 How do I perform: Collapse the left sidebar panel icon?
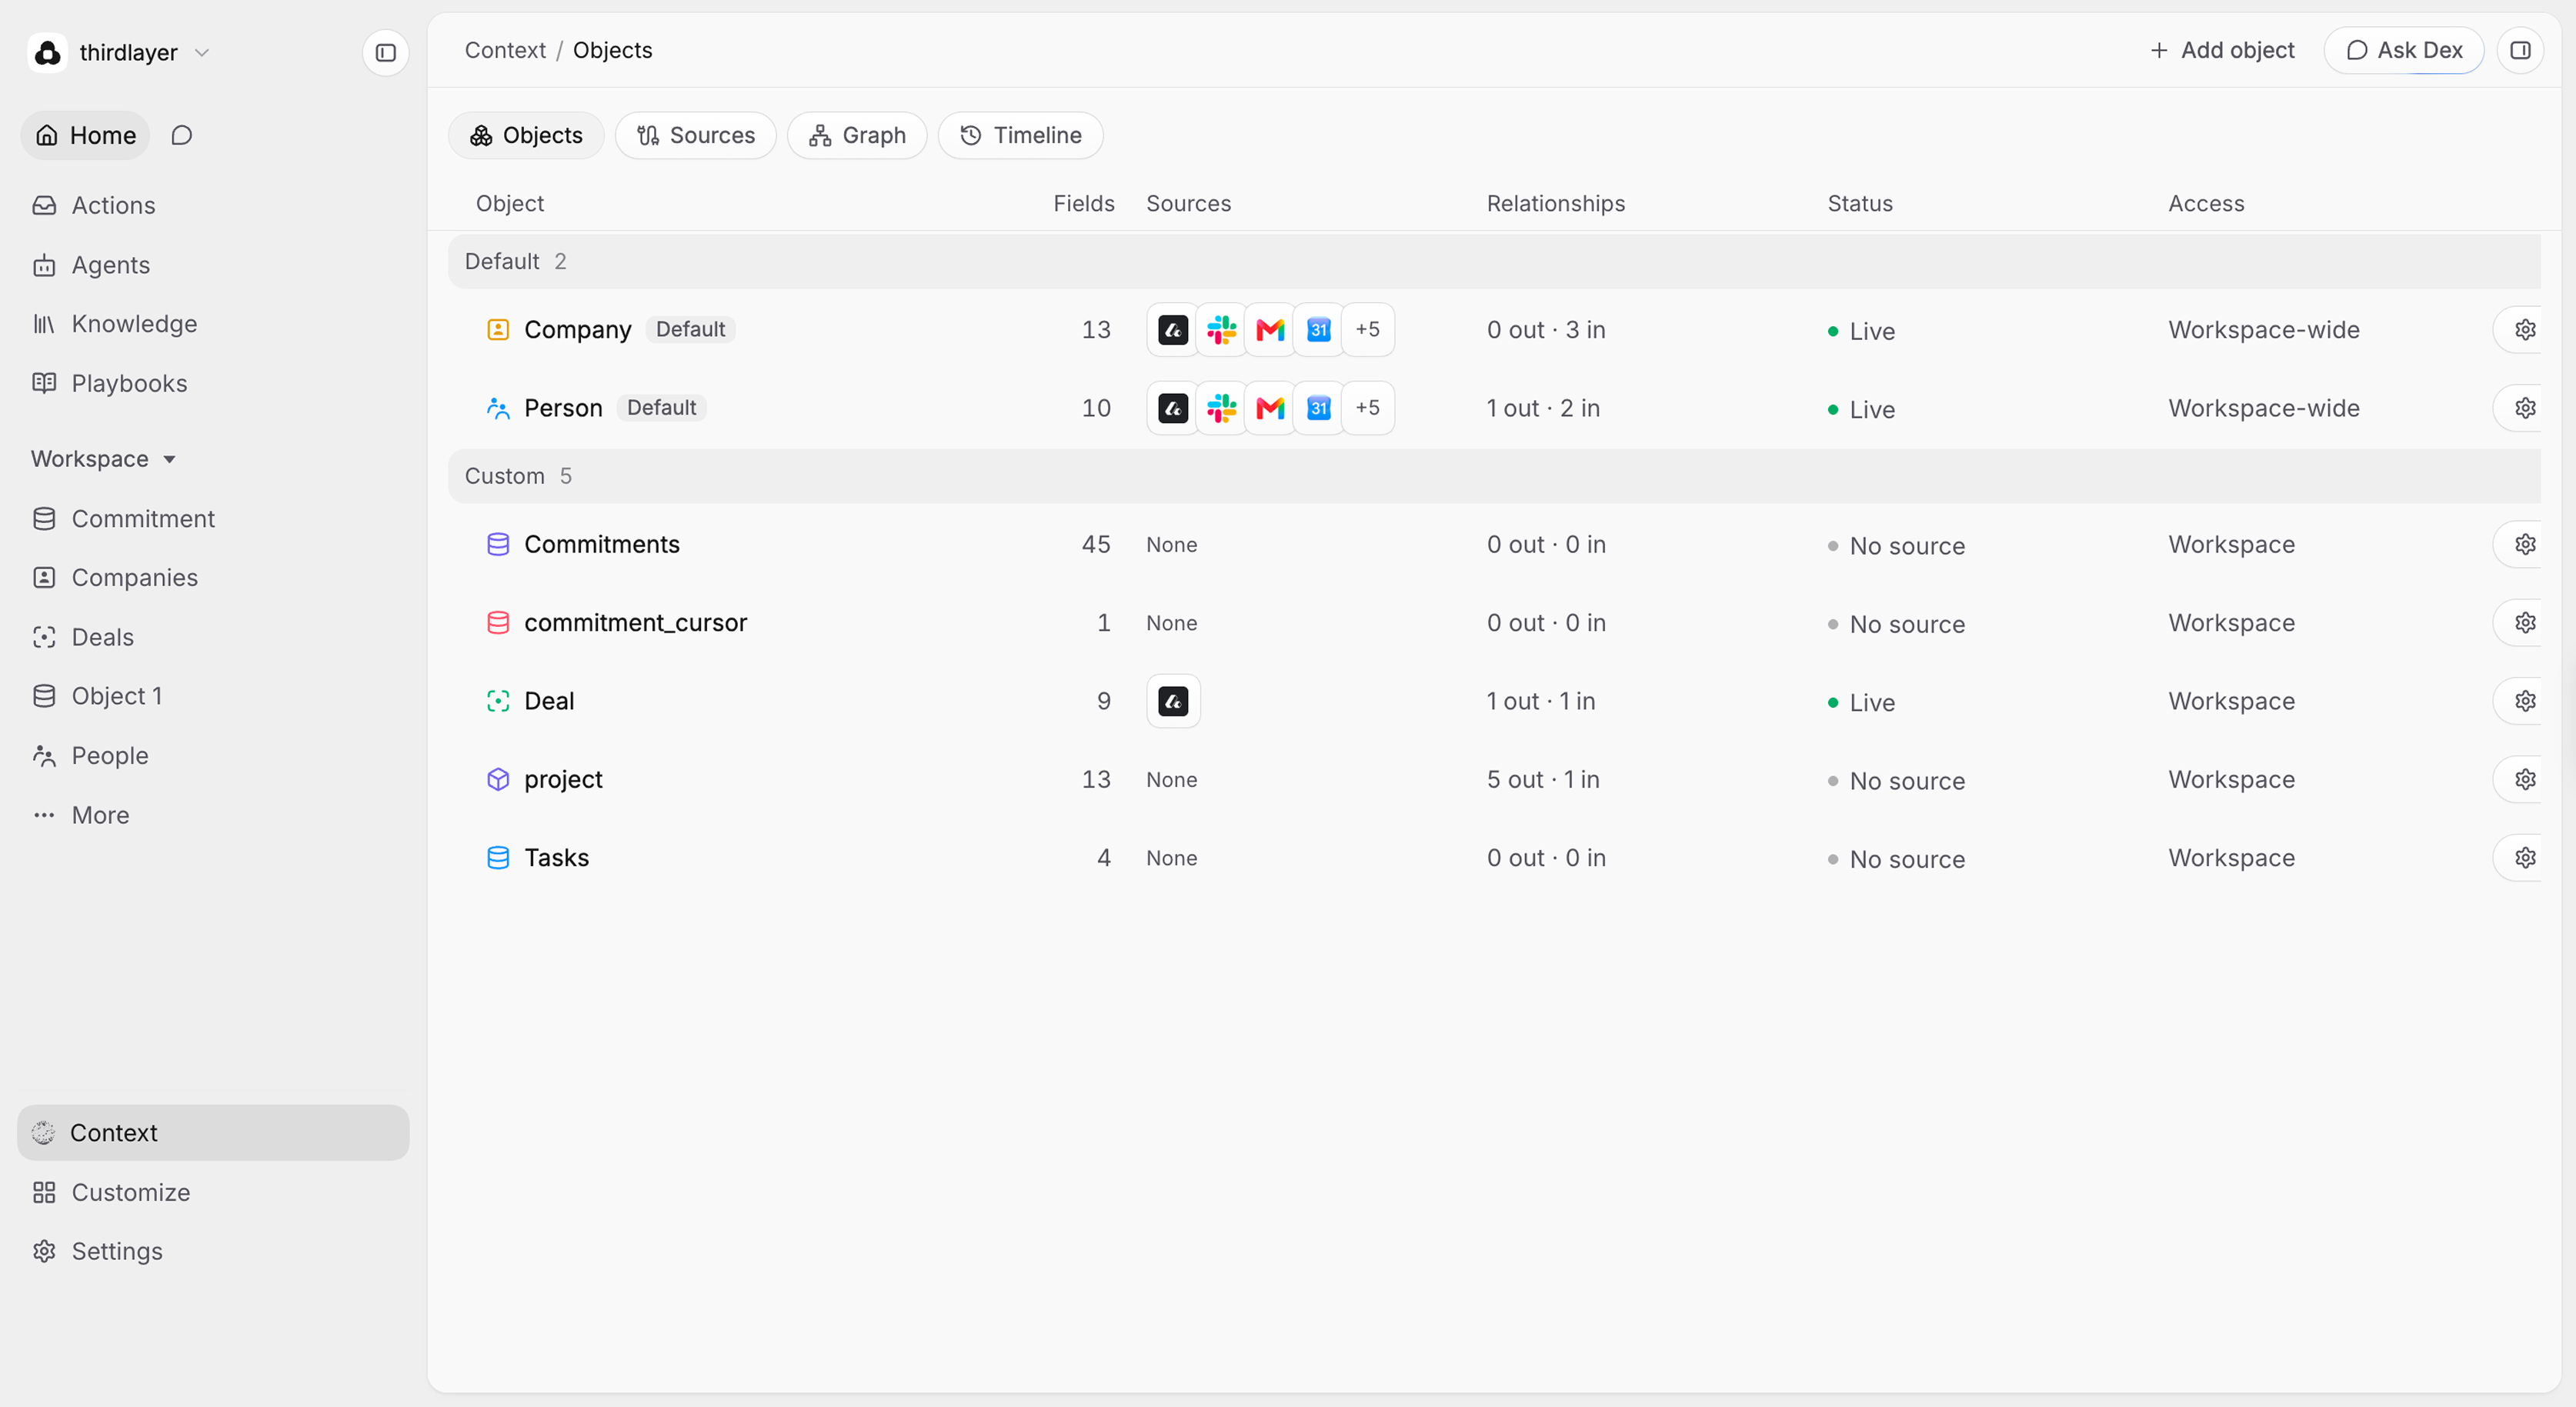click(x=385, y=52)
